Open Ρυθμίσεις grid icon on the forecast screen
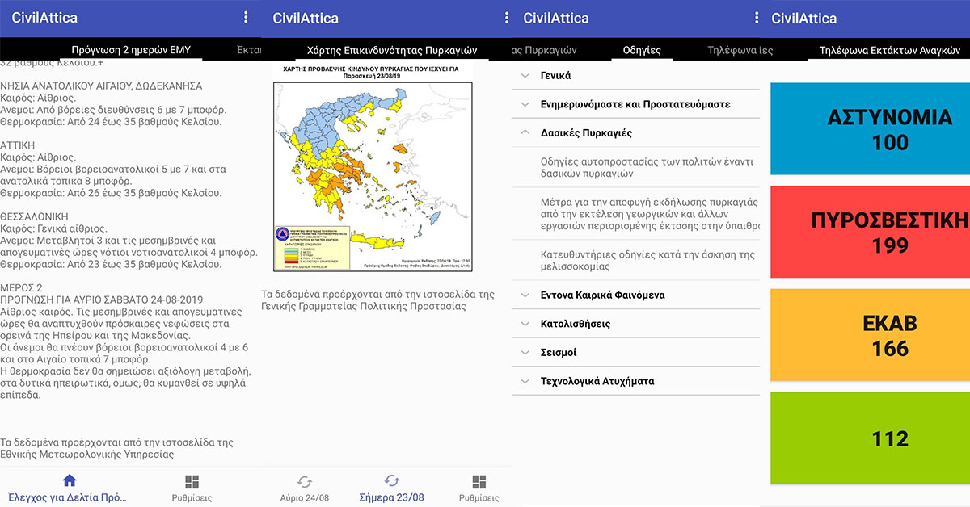Image resolution: width=970 pixels, height=507 pixels. (192, 482)
